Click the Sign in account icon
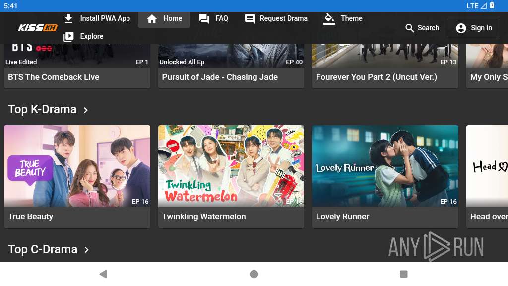Viewport: 508px width, 286px height. tap(461, 28)
